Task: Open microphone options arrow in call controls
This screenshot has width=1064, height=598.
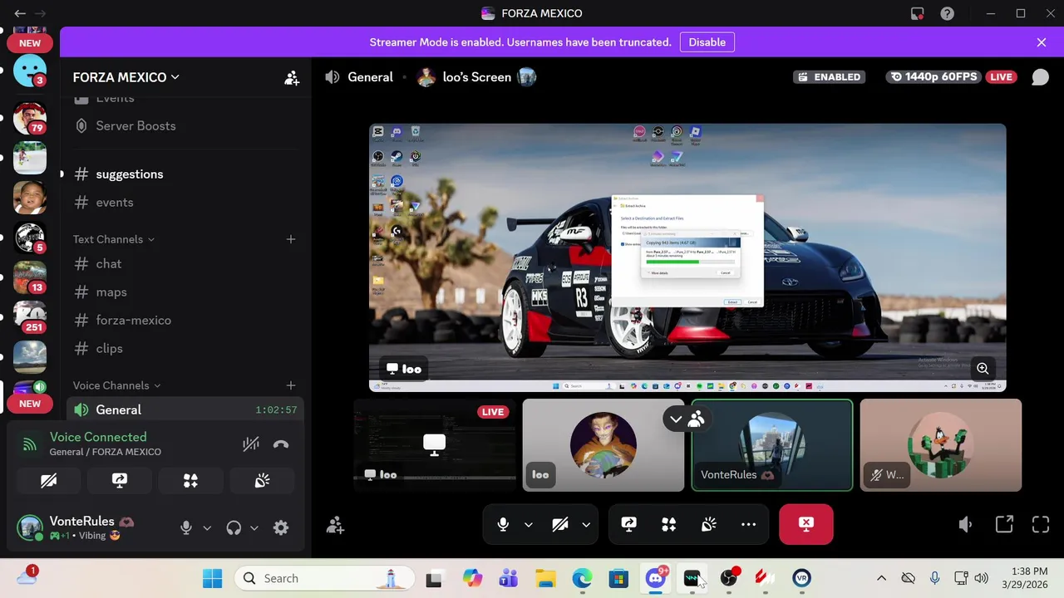Action: 528,525
